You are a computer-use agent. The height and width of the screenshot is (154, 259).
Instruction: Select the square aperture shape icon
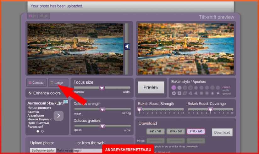179,93
